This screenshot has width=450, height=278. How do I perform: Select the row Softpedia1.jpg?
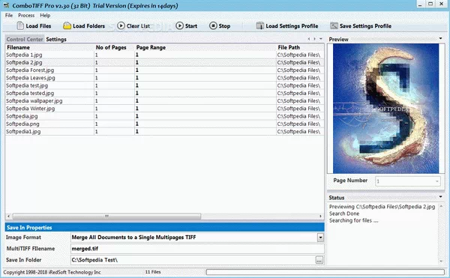[164, 132]
